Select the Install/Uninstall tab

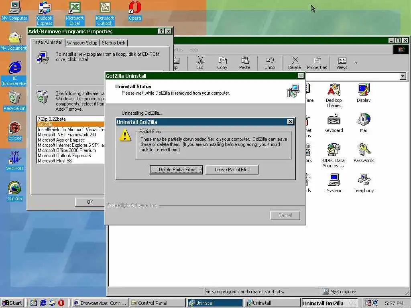coord(48,42)
